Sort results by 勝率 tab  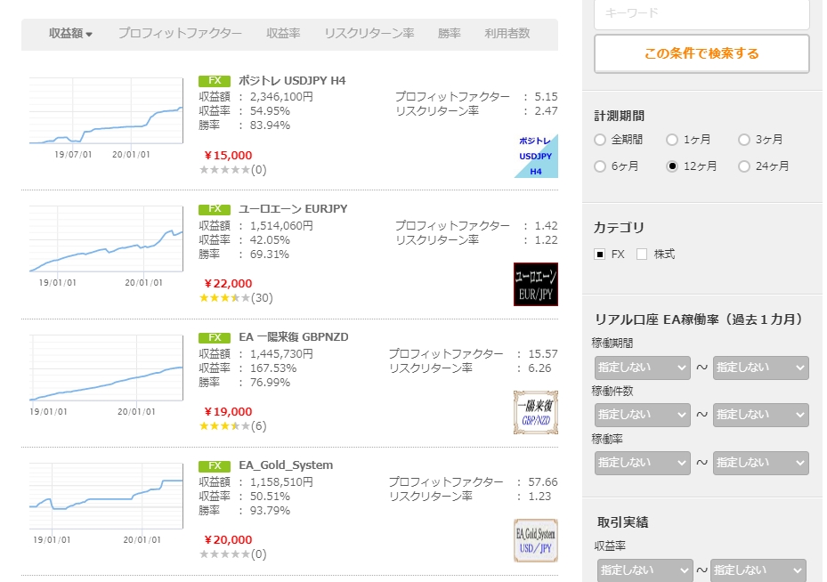click(x=450, y=34)
